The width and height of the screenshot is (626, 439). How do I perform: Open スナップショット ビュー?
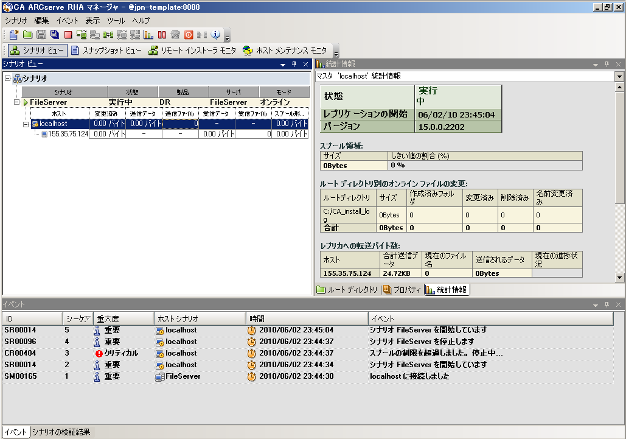[106, 51]
